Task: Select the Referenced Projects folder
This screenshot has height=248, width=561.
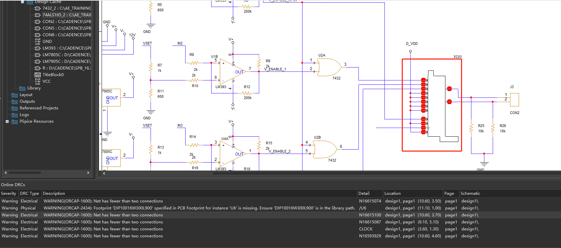Action: tap(35, 108)
